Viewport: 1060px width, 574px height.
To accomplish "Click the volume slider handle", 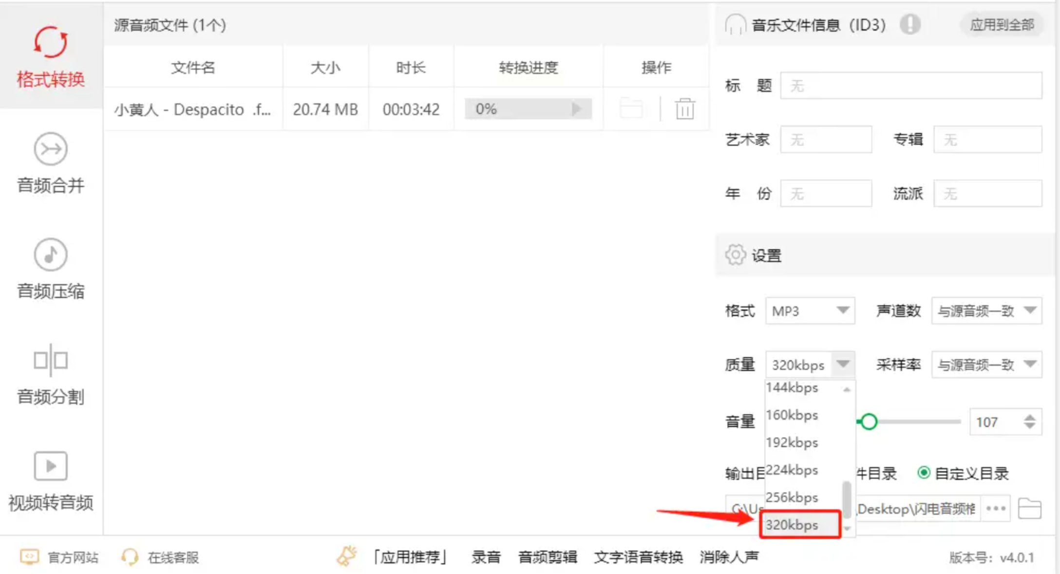I will (869, 421).
